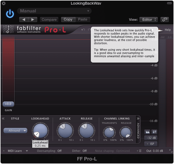This screenshot has height=164, width=174.
Task: Click the chain link side-chain icon
Action: tap(165, 20)
